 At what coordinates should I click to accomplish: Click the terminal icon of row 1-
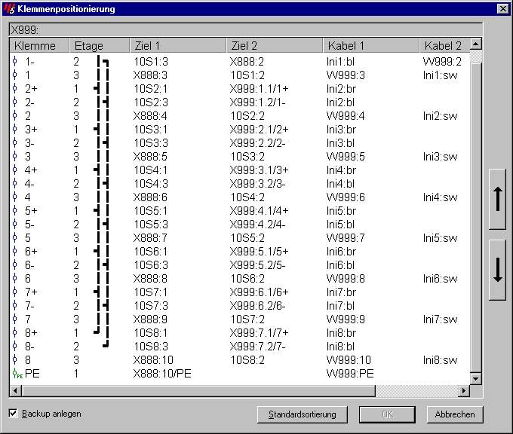(15, 62)
